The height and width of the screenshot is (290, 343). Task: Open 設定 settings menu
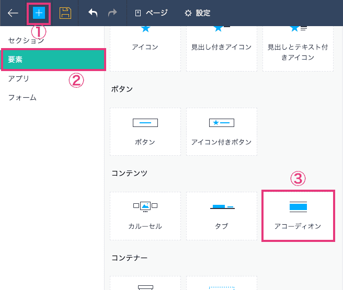(x=197, y=13)
